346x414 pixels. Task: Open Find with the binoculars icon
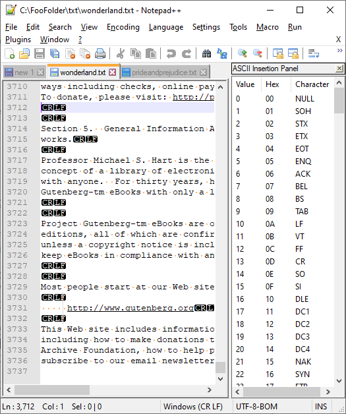pyautogui.click(x=206, y=53)
